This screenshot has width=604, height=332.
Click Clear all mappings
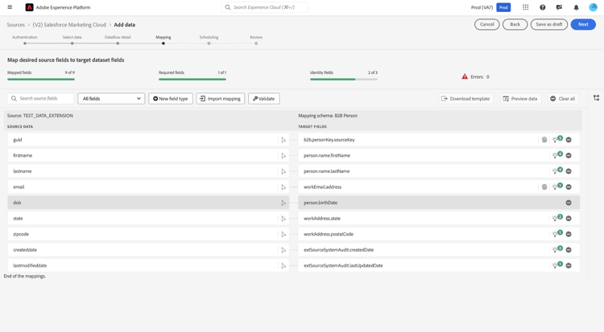tap(563, 99)
